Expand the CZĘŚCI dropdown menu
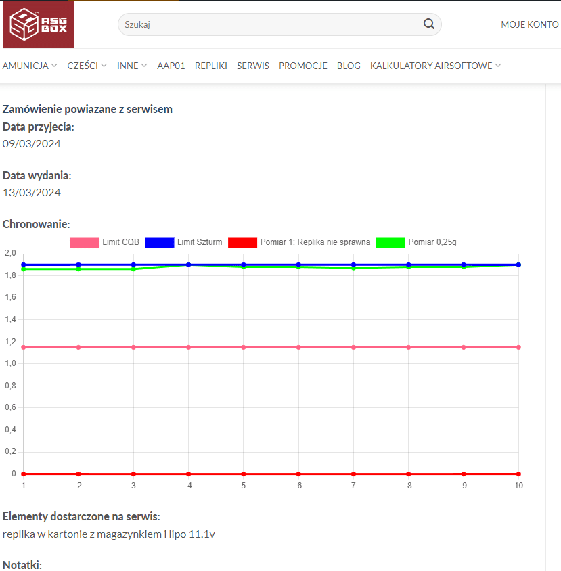The width and height of the screenshot is (561, 571). tap(87, 66)
